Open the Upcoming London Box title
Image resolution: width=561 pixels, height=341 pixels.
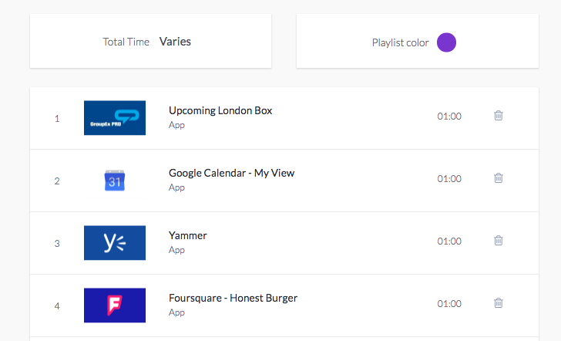click(220, 110)
